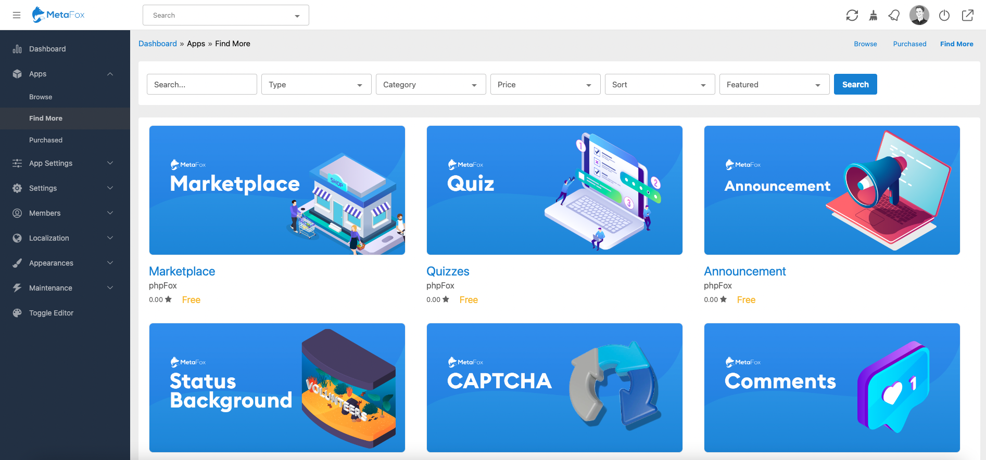This screenshot has height=460, width=986.
Task: Open Dashboard from the sidebar
Action: pyautogui.click(x=65, y=49)
